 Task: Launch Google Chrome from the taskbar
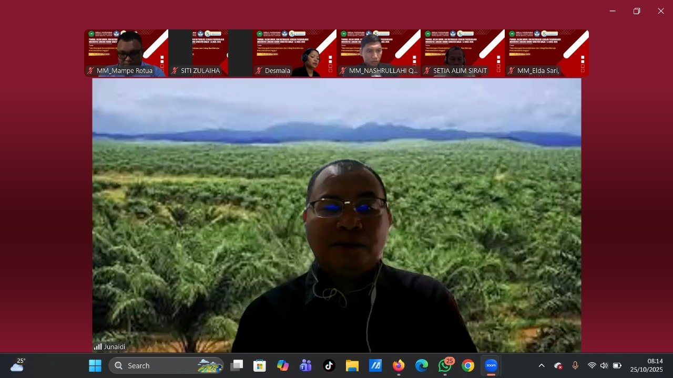(468, 365)
